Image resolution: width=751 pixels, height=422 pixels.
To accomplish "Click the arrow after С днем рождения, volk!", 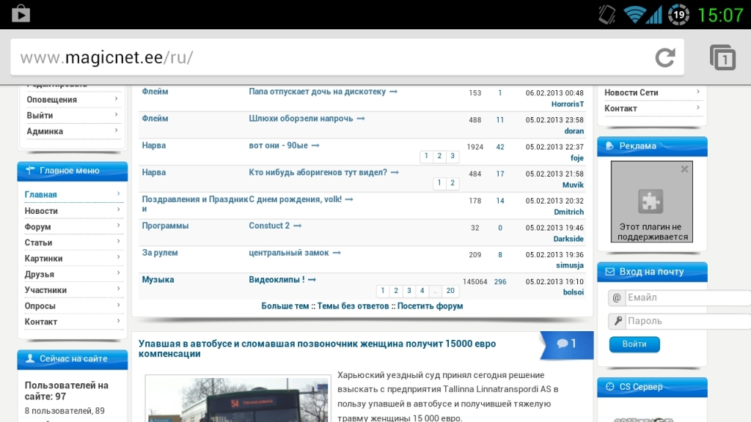I will point(349,199).
